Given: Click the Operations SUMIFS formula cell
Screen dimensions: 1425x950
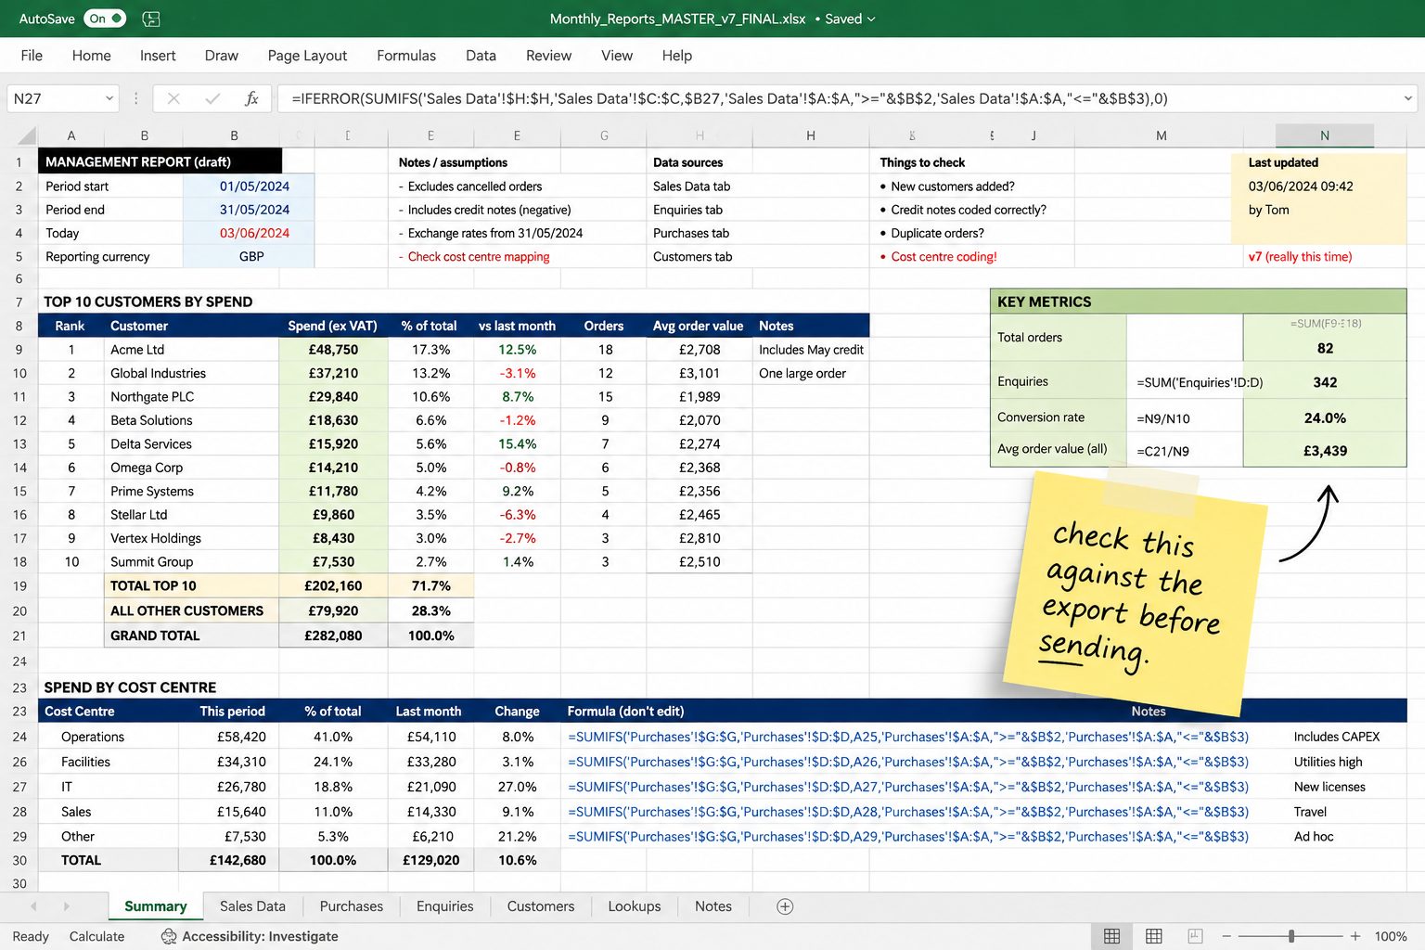Looking at the screenshot, I should [908, 737].
